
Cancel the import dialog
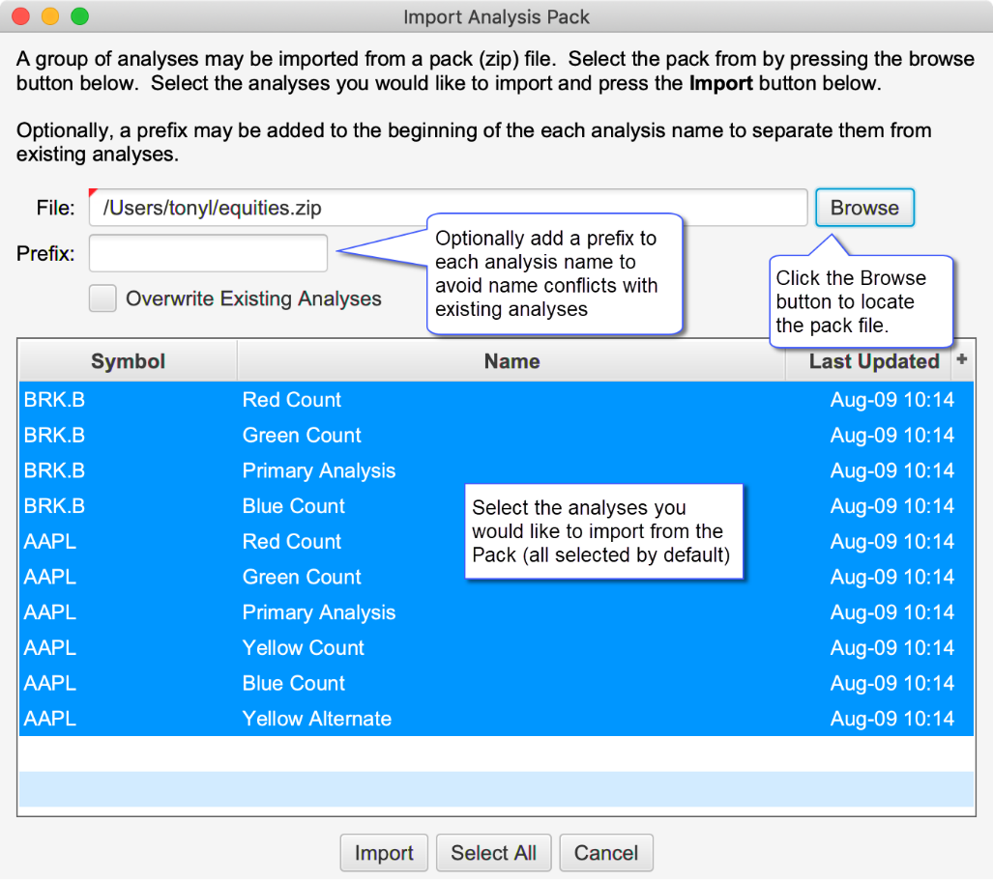click(605, 853)
